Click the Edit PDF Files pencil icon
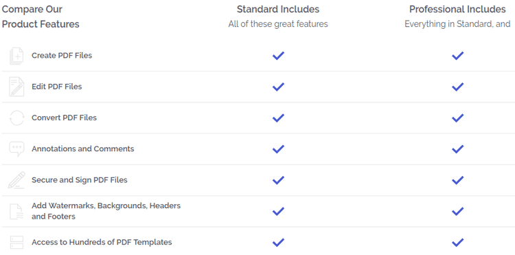The width and height of the screenshot is (515, 255). click(16, 87)
